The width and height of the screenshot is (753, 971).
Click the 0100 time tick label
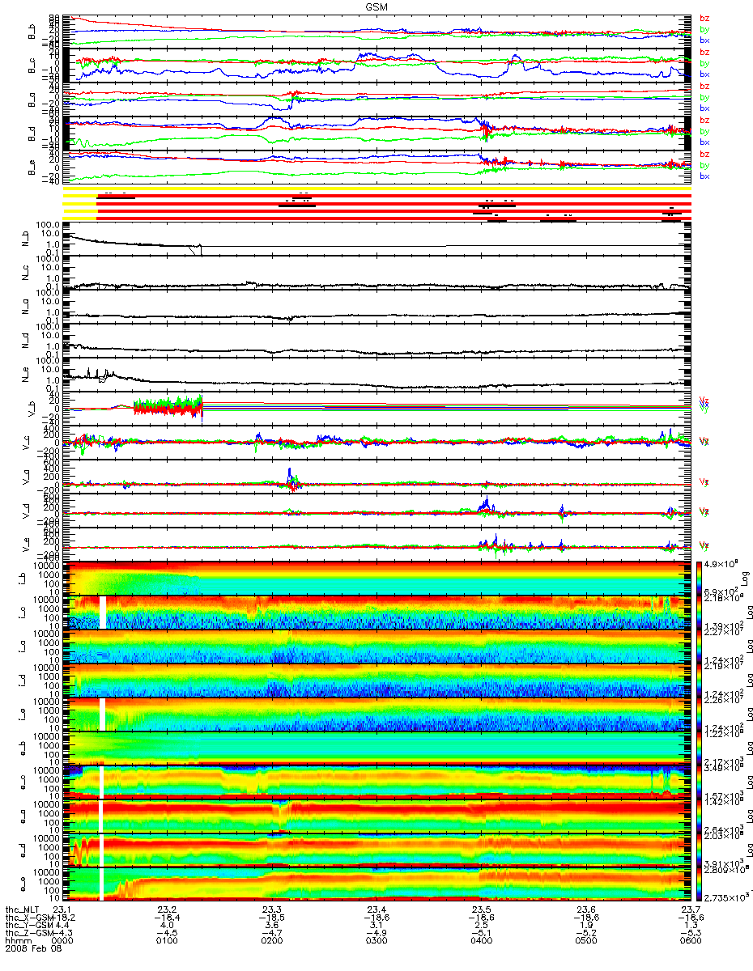(x=167, y=940)
